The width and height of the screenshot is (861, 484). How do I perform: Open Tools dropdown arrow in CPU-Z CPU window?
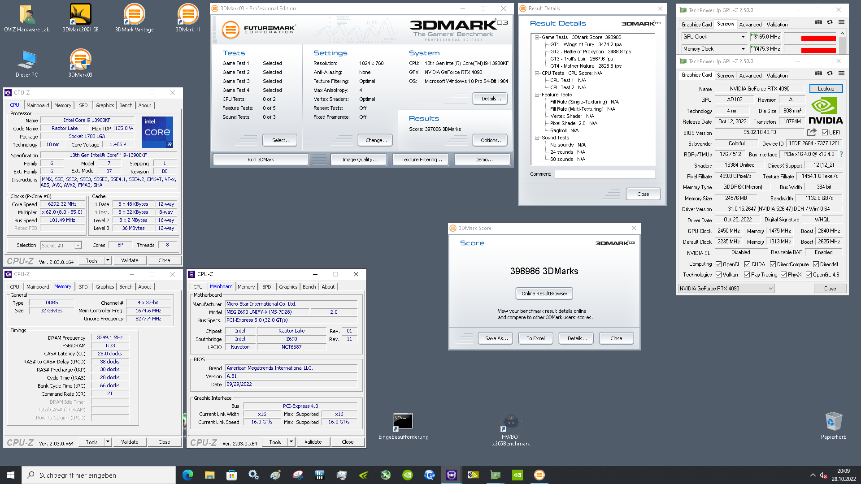[x=108, y=260]
